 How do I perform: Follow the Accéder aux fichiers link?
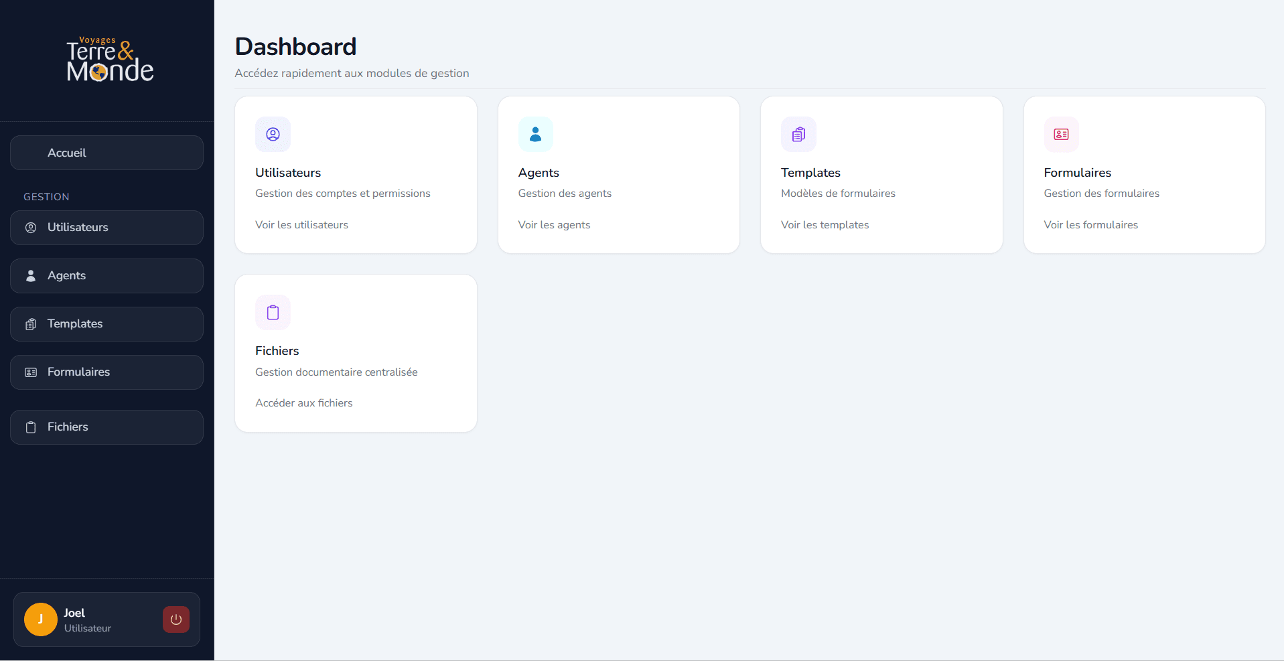(304, 403)
